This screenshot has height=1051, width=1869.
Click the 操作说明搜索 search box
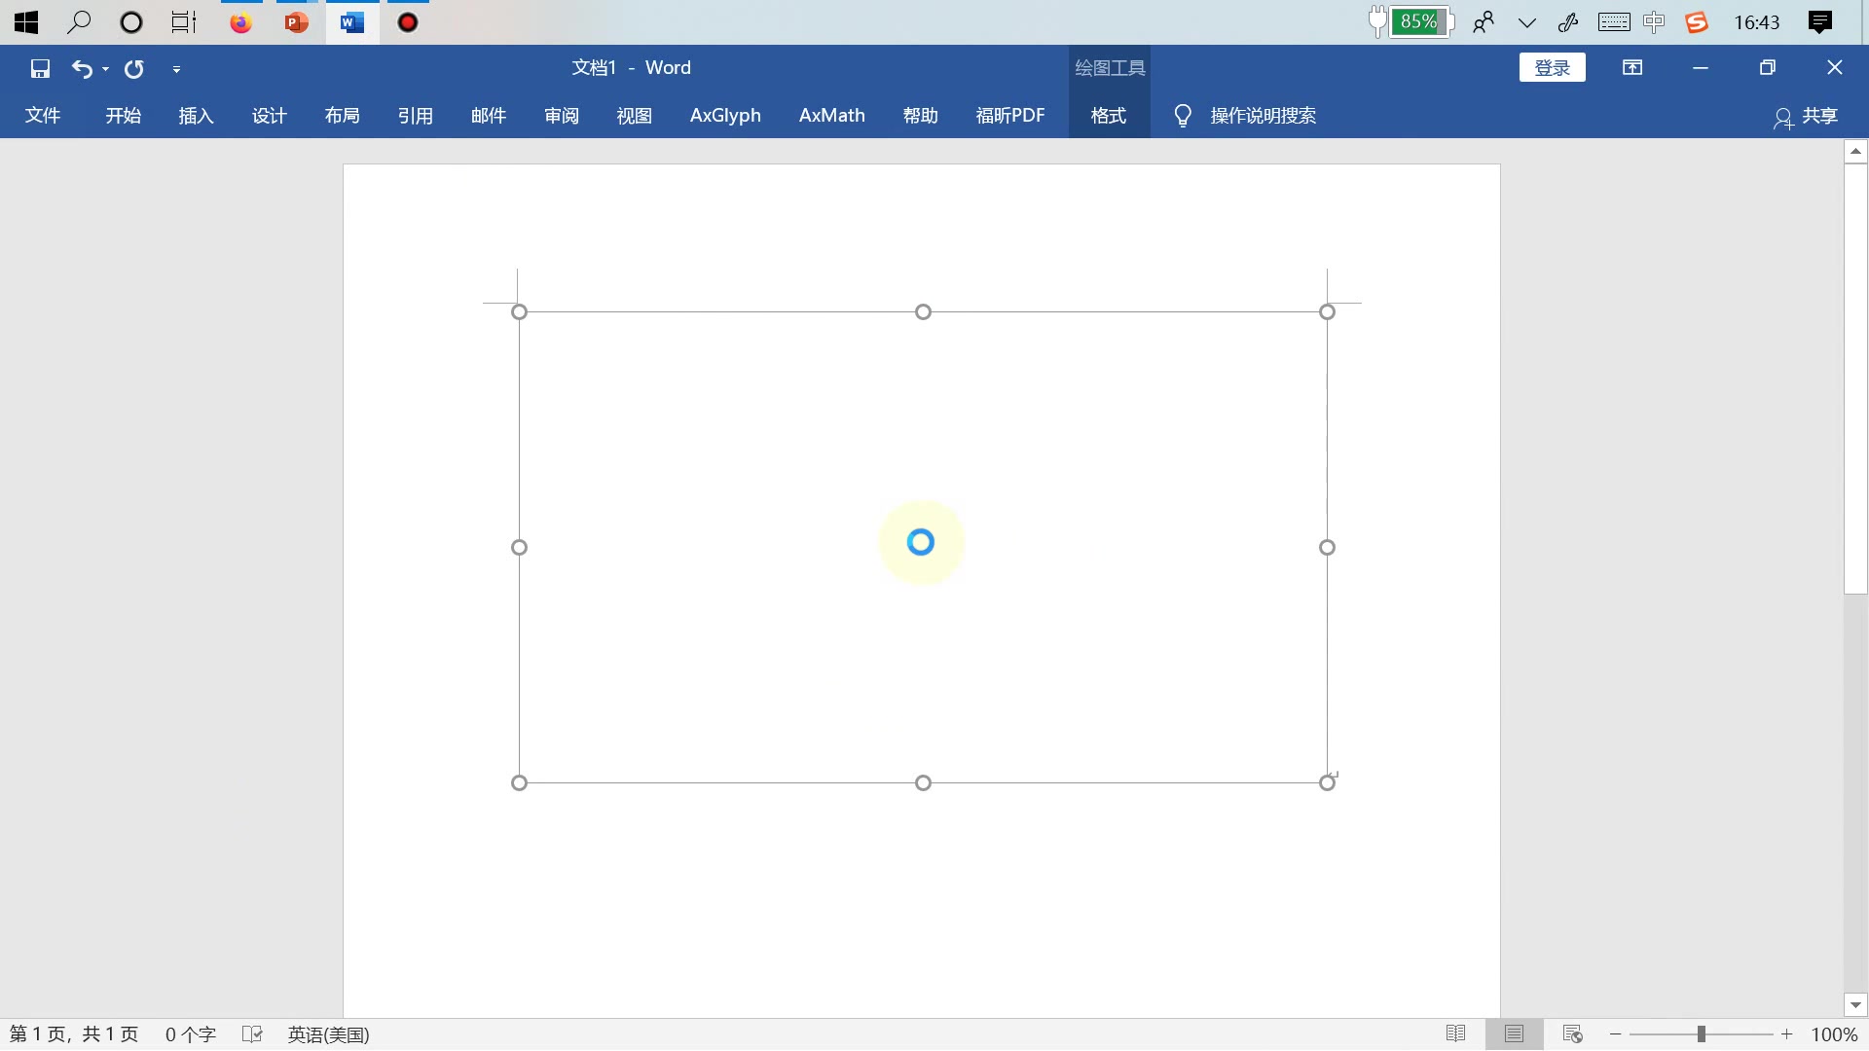tap(1264, 116)
